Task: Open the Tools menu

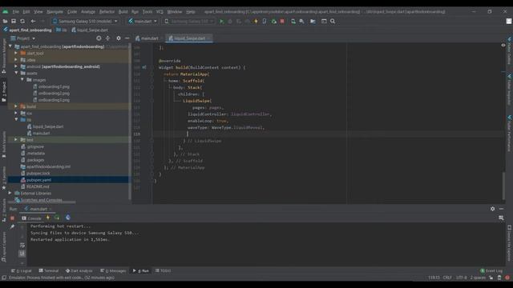Action: point(147,12)
